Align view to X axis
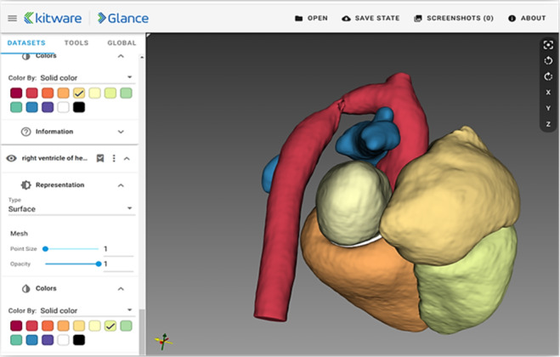This screenshot has width=560, height=357. pyautogui.click(x=548, y=92)
